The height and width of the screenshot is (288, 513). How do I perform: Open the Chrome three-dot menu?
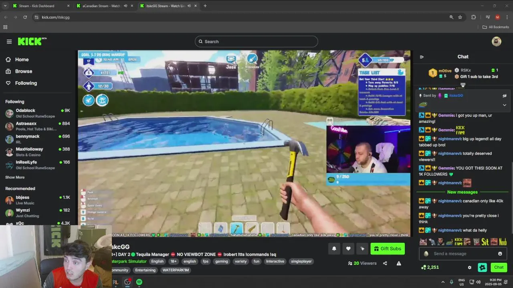point(507,17)
